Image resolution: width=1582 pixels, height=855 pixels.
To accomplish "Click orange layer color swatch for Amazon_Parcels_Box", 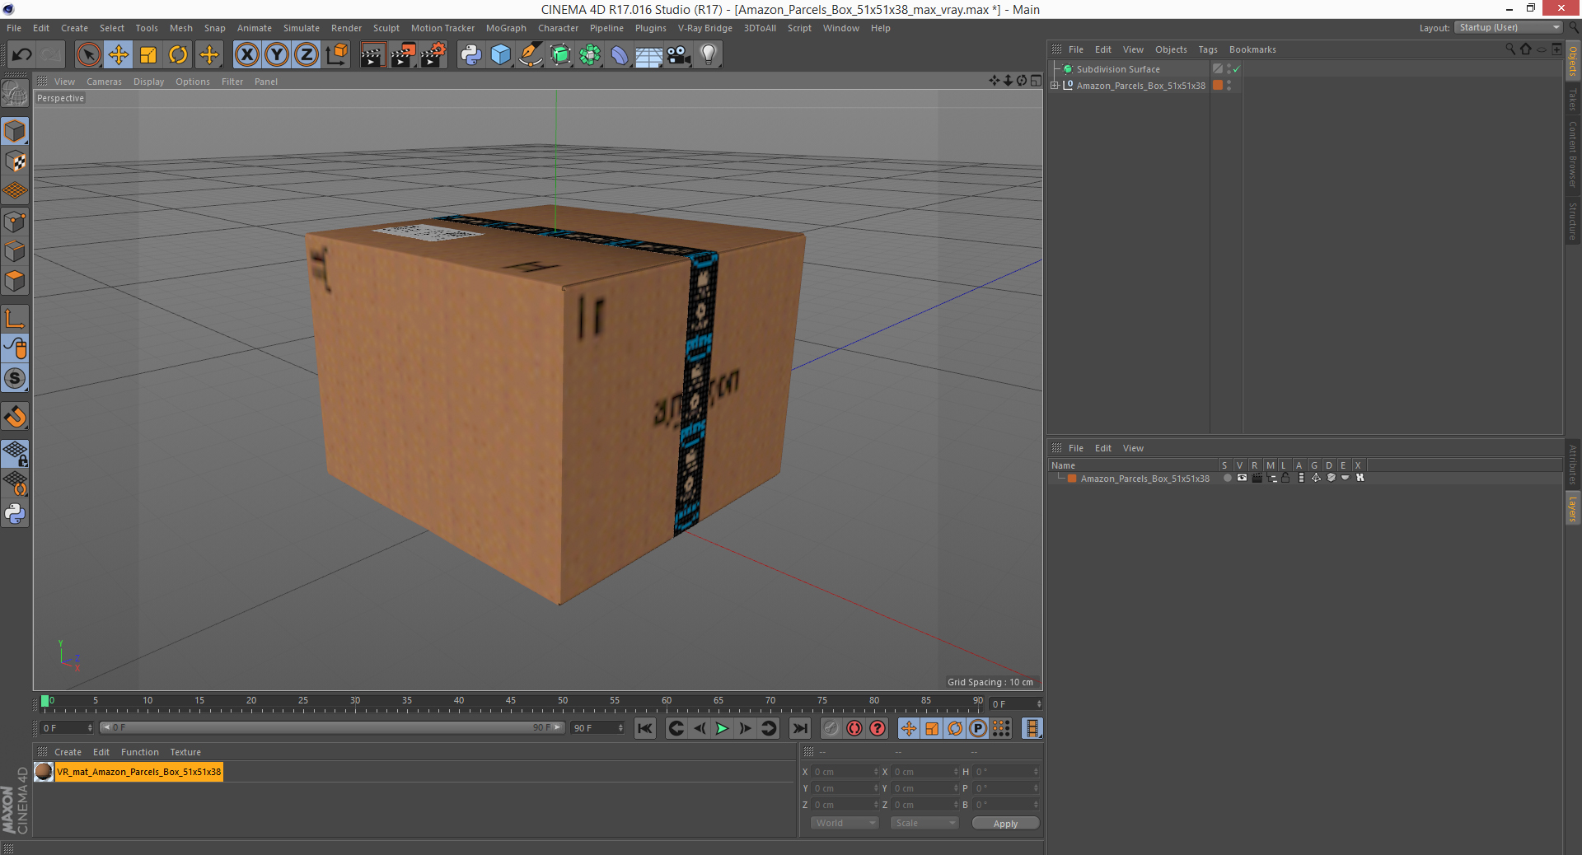I will (1072, 478).
